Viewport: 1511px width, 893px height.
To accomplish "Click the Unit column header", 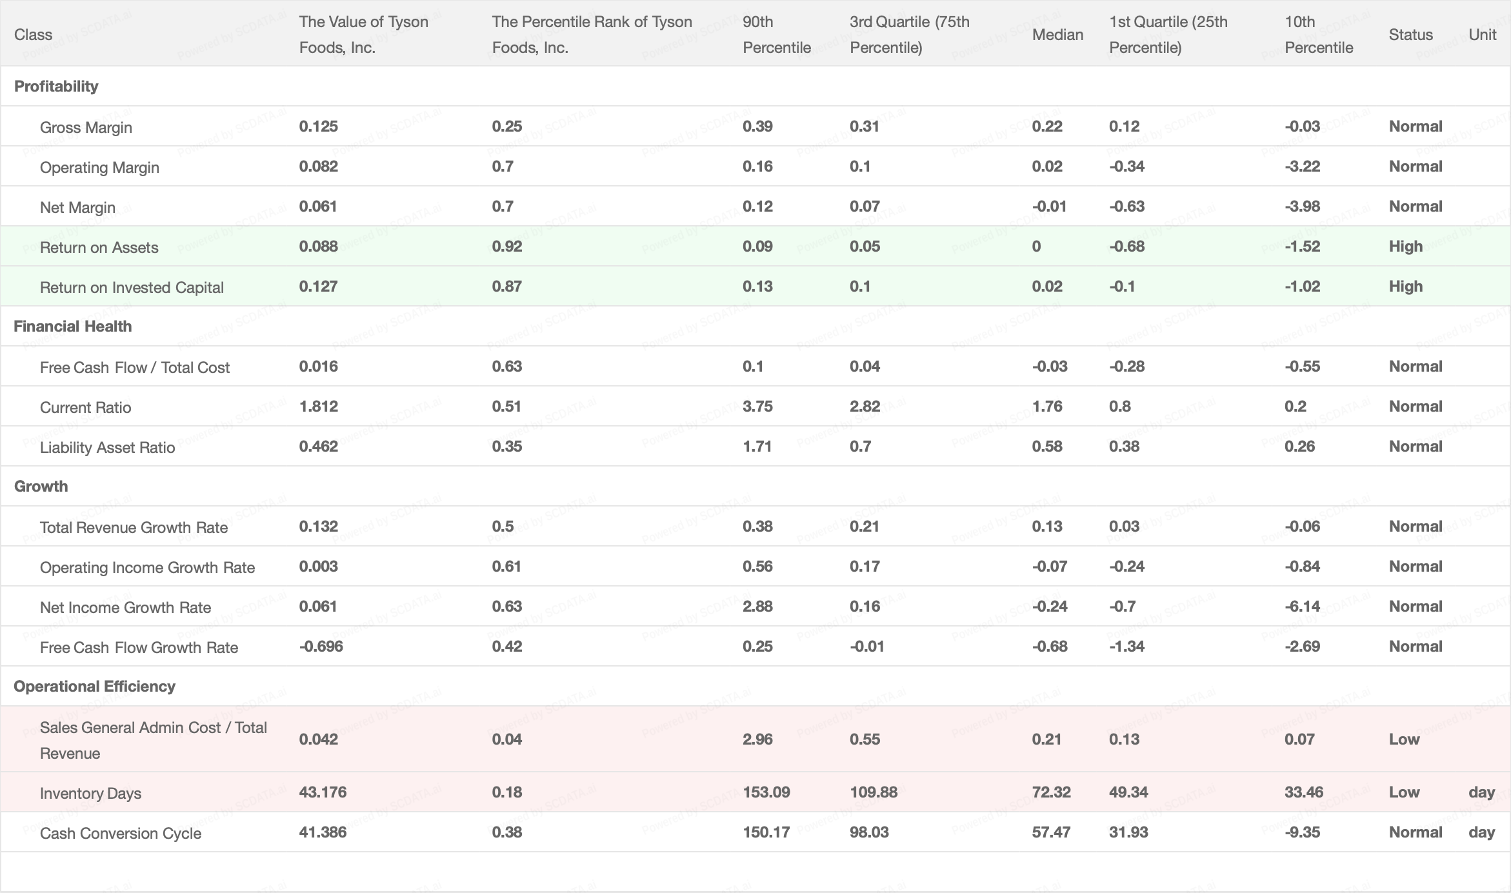I will pyautogui.click(x=1482, y=35).
